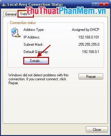Click the networked computers connection icon
The height and width of the screenshot is (136, 111).
click(16, 33)
